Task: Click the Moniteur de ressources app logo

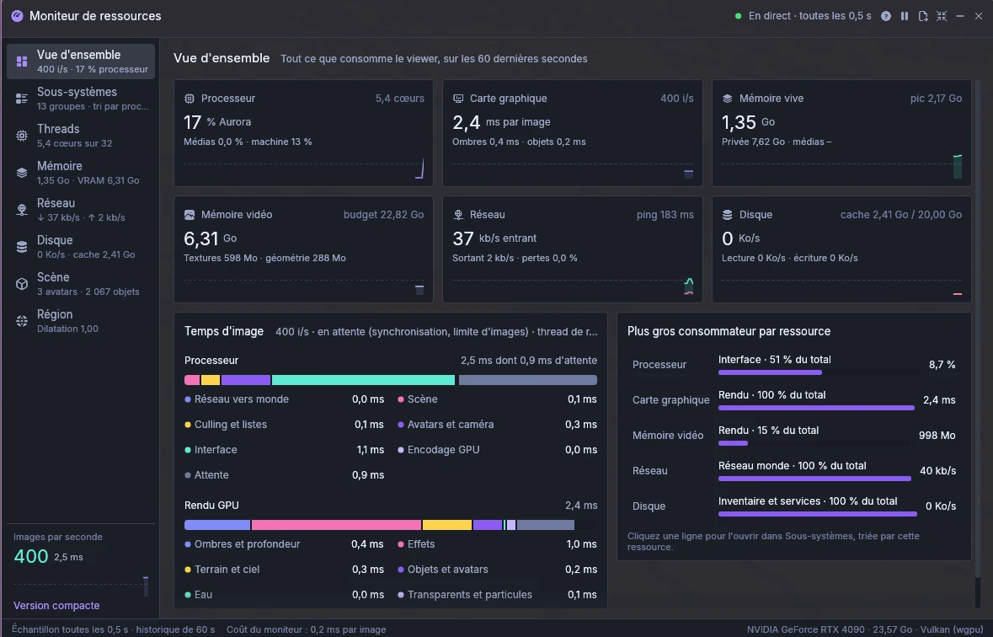Action: pyautogui.click(x=17, y=16)
